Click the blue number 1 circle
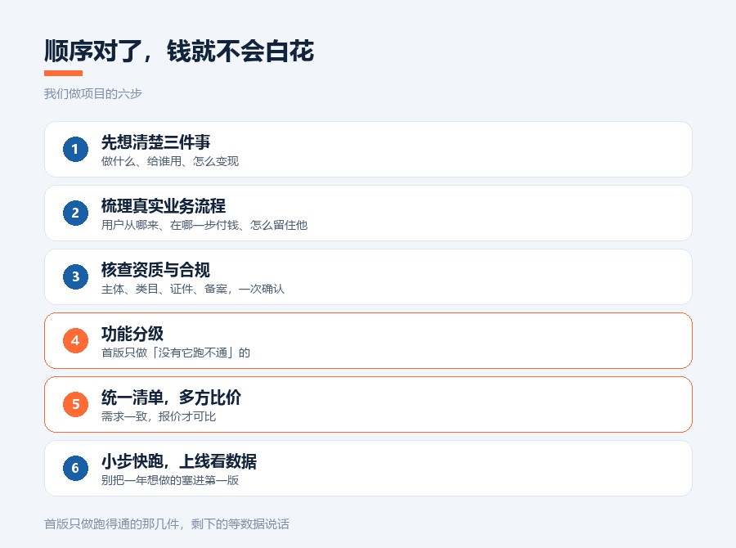This screenshot has width=736, height=548. (75, 150)
